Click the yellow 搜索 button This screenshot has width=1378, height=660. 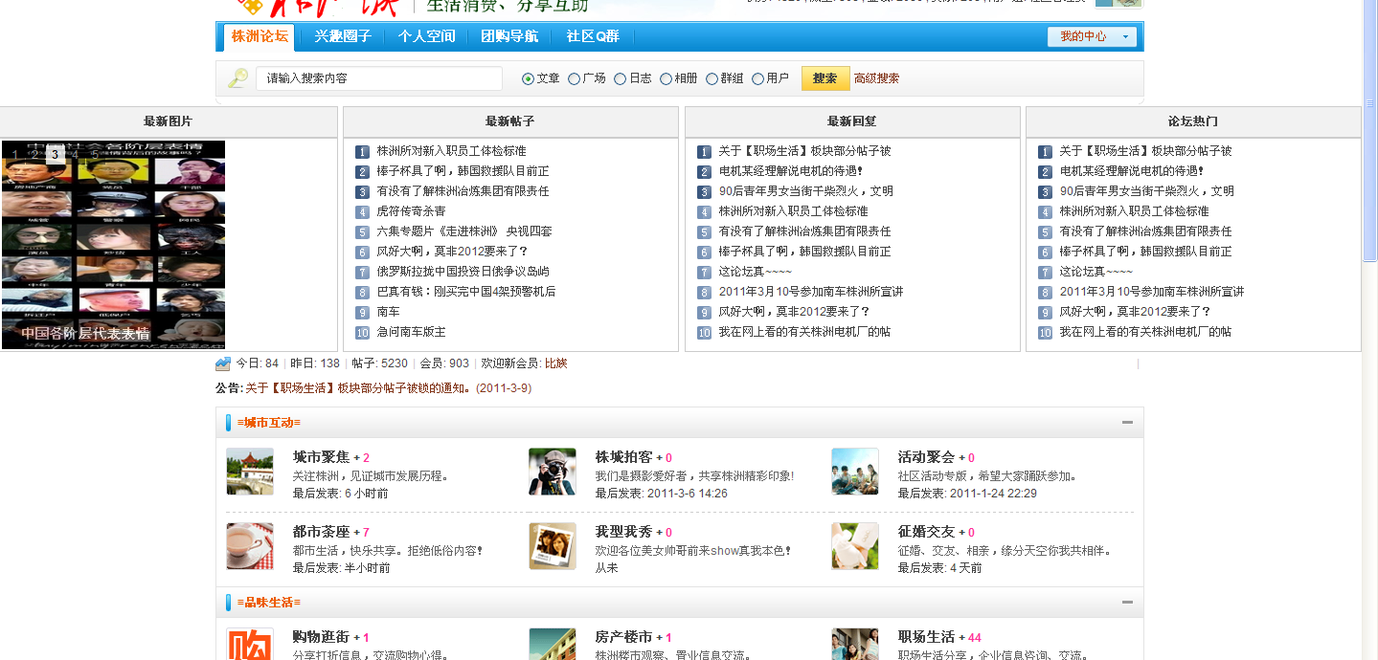point(825,78)
